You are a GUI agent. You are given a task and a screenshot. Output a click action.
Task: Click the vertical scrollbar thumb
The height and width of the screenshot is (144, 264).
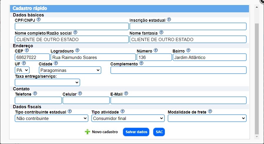[x=257, y=79]
